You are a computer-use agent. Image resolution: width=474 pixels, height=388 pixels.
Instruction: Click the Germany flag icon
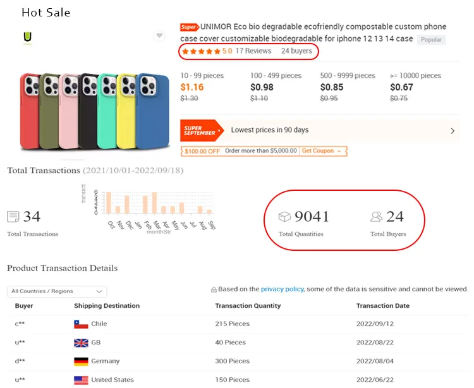(x=81, y=361)
